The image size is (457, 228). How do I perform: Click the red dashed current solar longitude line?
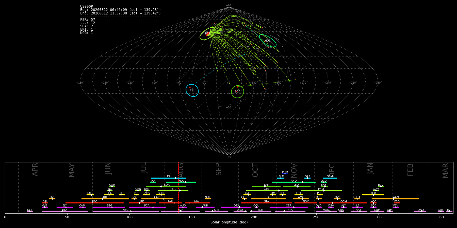click(178, 187)
